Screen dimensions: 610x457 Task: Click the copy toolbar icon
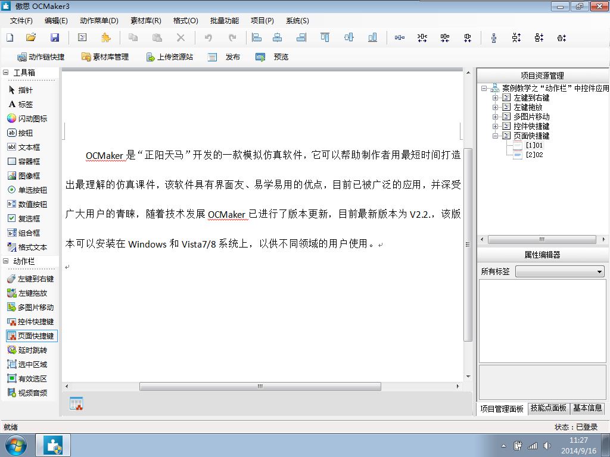133,37
